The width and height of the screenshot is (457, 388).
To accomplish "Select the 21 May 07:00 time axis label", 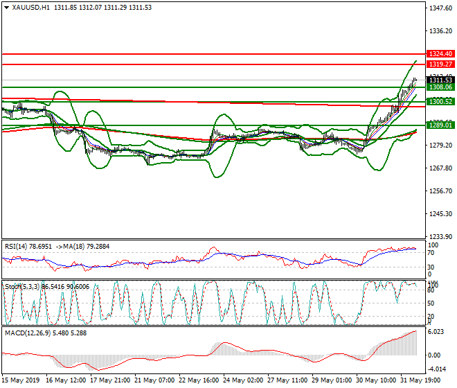I will 154,380.
